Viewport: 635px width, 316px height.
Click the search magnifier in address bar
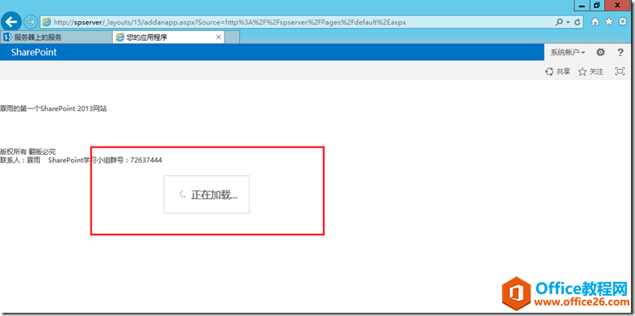[560, 22]
